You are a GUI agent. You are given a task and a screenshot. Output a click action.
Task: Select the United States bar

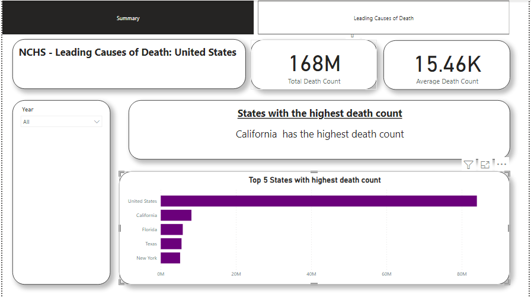pos(318,201)
